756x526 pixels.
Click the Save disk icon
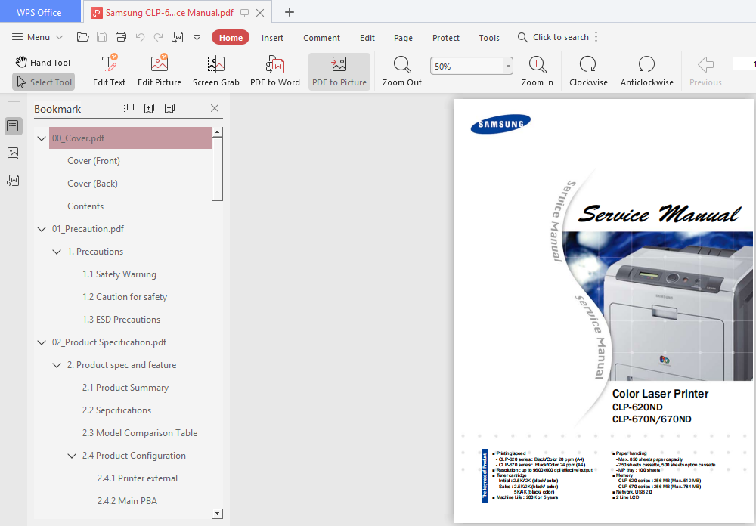point(102,37)
